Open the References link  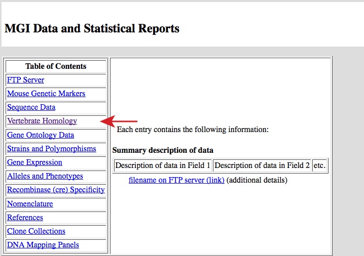25,218
